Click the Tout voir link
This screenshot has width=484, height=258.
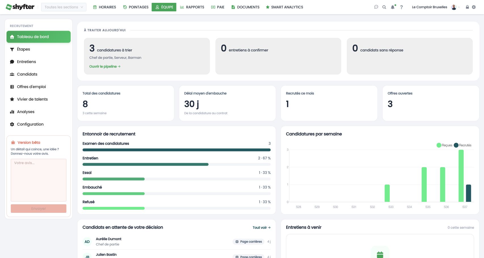(262, 228)
